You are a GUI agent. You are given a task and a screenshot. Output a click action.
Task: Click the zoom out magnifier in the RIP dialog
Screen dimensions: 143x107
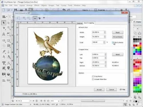click(x=29, y=18)
